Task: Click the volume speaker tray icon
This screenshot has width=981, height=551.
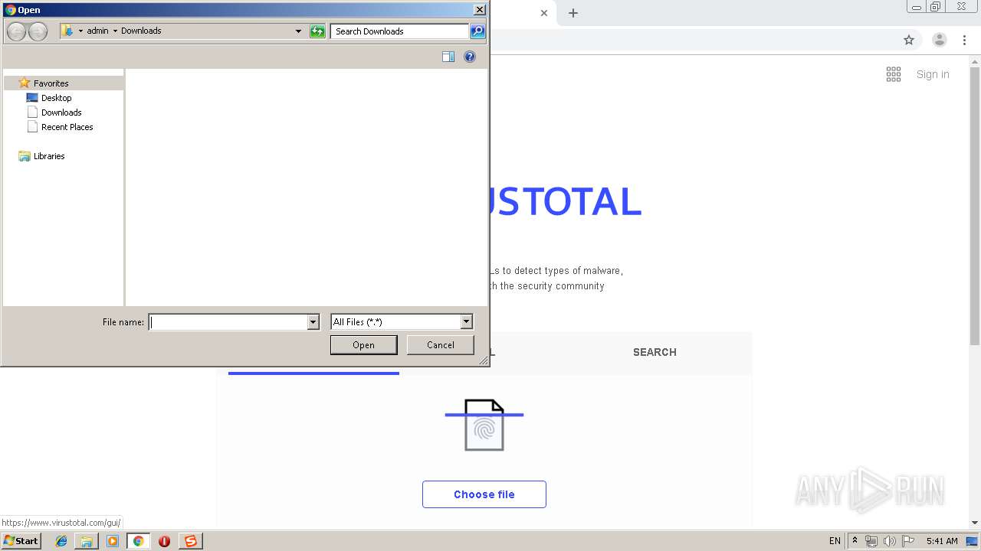Action: (x=890, y=541)
